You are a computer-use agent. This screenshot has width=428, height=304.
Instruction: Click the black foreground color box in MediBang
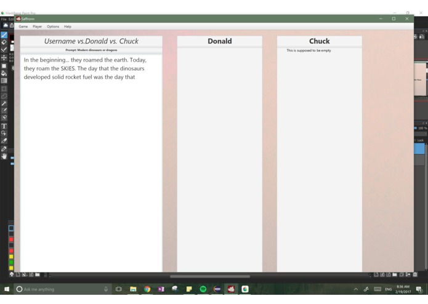coord(12,38)
